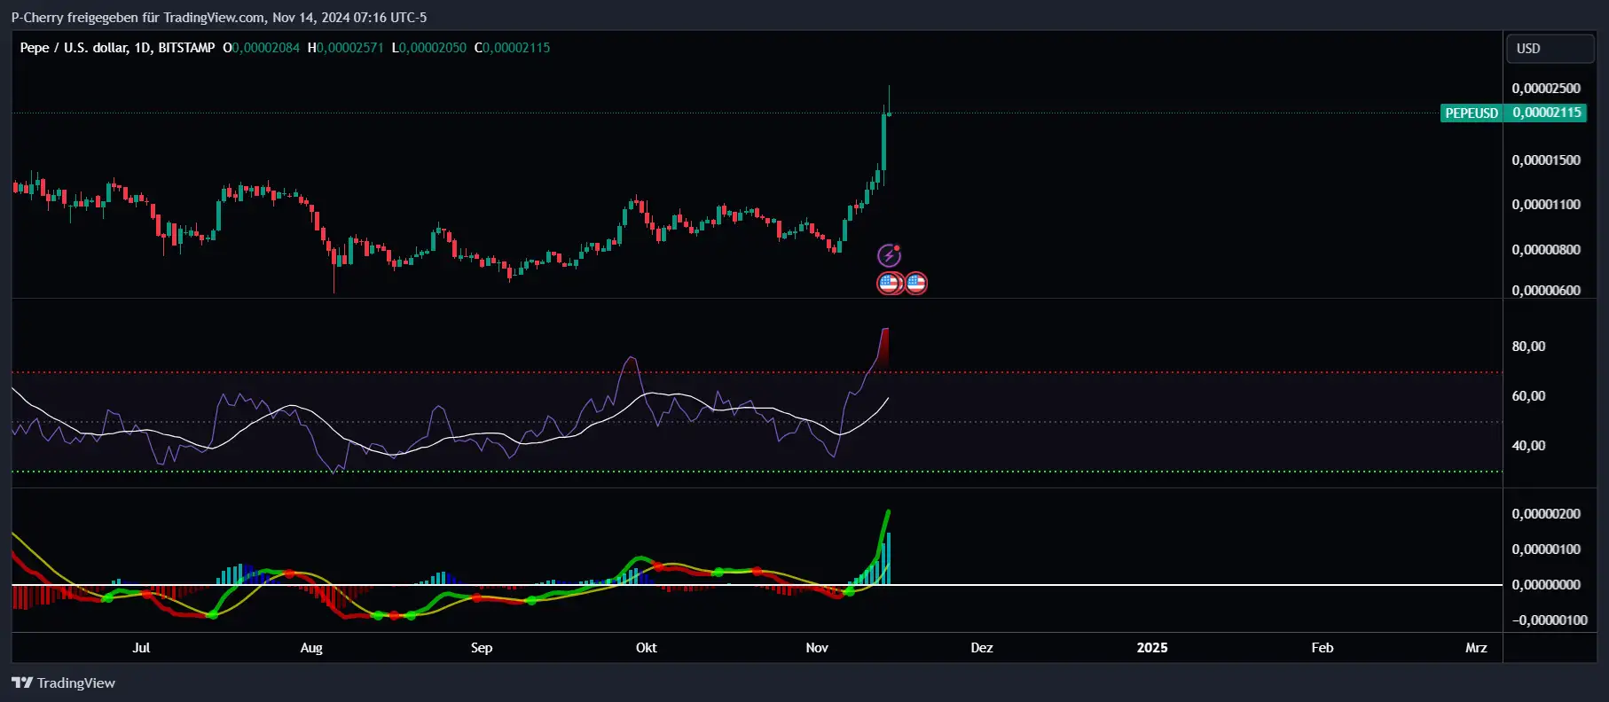Click the MACD 0,00000000 zero axis label
1609x702 pixels.
pyautogui.click(x=1546, y=585)
